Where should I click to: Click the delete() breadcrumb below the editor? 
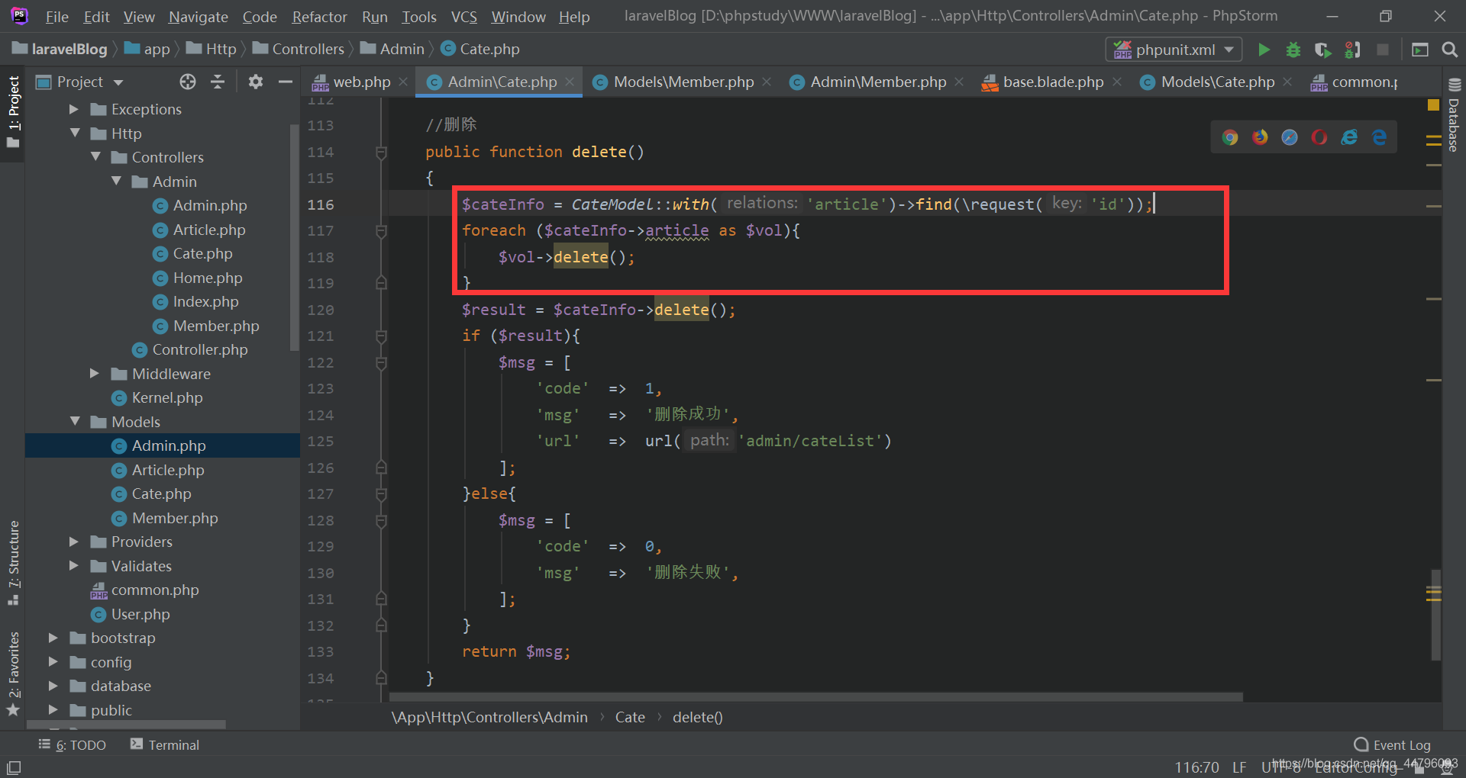point(697,717)
